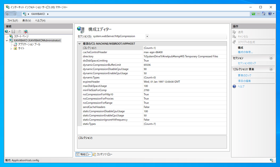Open アプリケーション プール node

click(29, 44)
